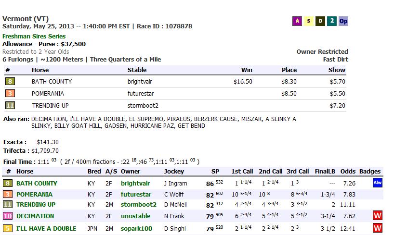Open owner sopark100 profile link
This screenshot has width=394, height=235.
pyautogui.click(x=136, y=228)
